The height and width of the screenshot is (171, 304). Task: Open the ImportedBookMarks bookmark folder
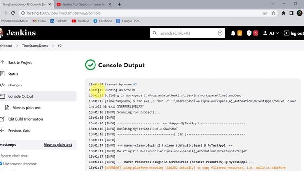[x=14, y=21]
